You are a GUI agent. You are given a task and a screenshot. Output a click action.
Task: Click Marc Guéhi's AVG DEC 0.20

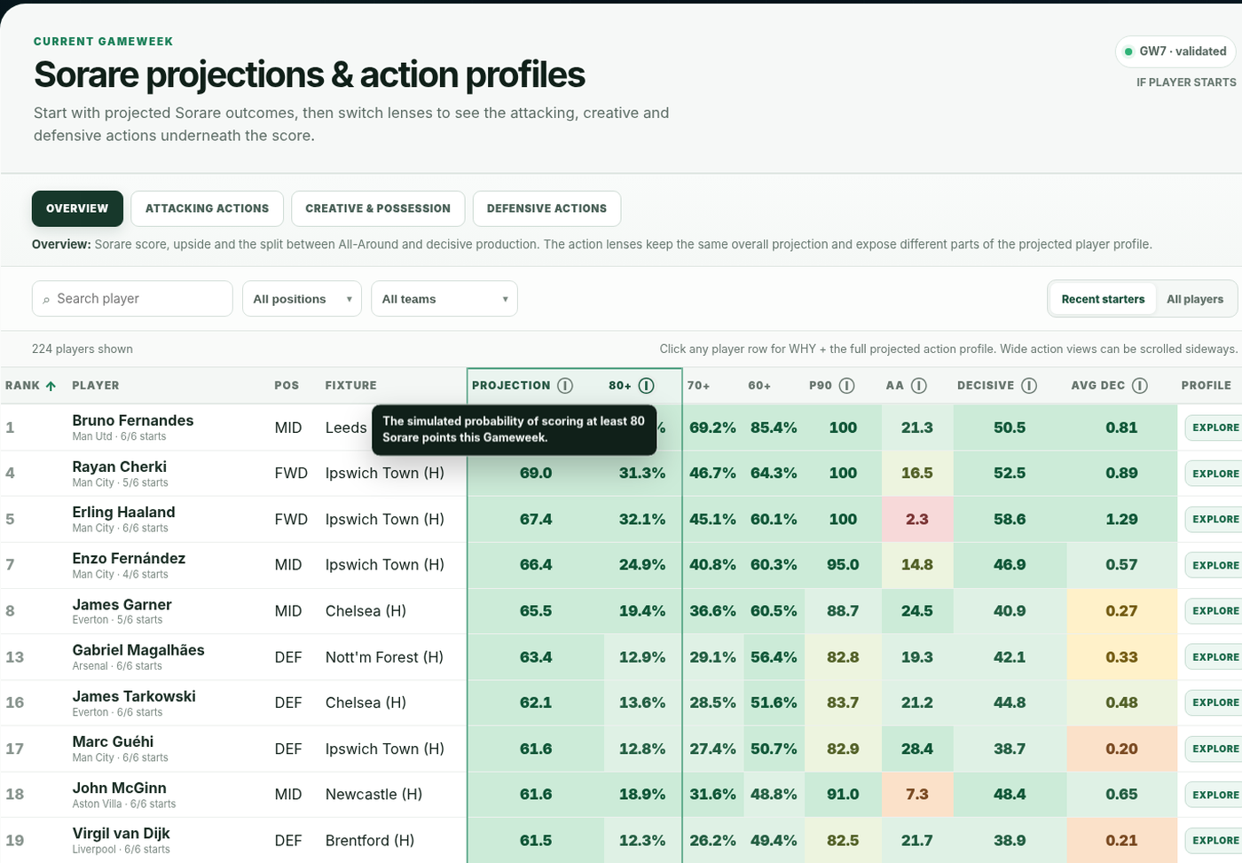click(1121, 749)
